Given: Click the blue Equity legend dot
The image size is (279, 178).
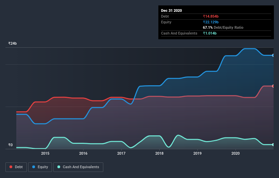Looking at the screenshot, I should (x=34, y=167).
